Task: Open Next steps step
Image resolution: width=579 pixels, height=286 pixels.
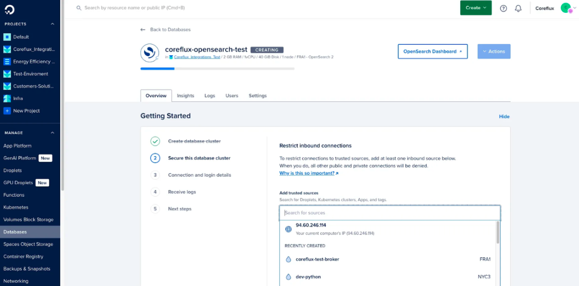Action: tap(180, 209)
